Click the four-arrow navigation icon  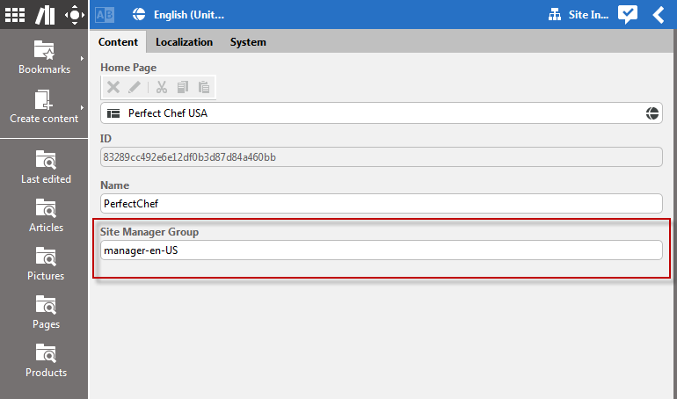tap(74, 14)
